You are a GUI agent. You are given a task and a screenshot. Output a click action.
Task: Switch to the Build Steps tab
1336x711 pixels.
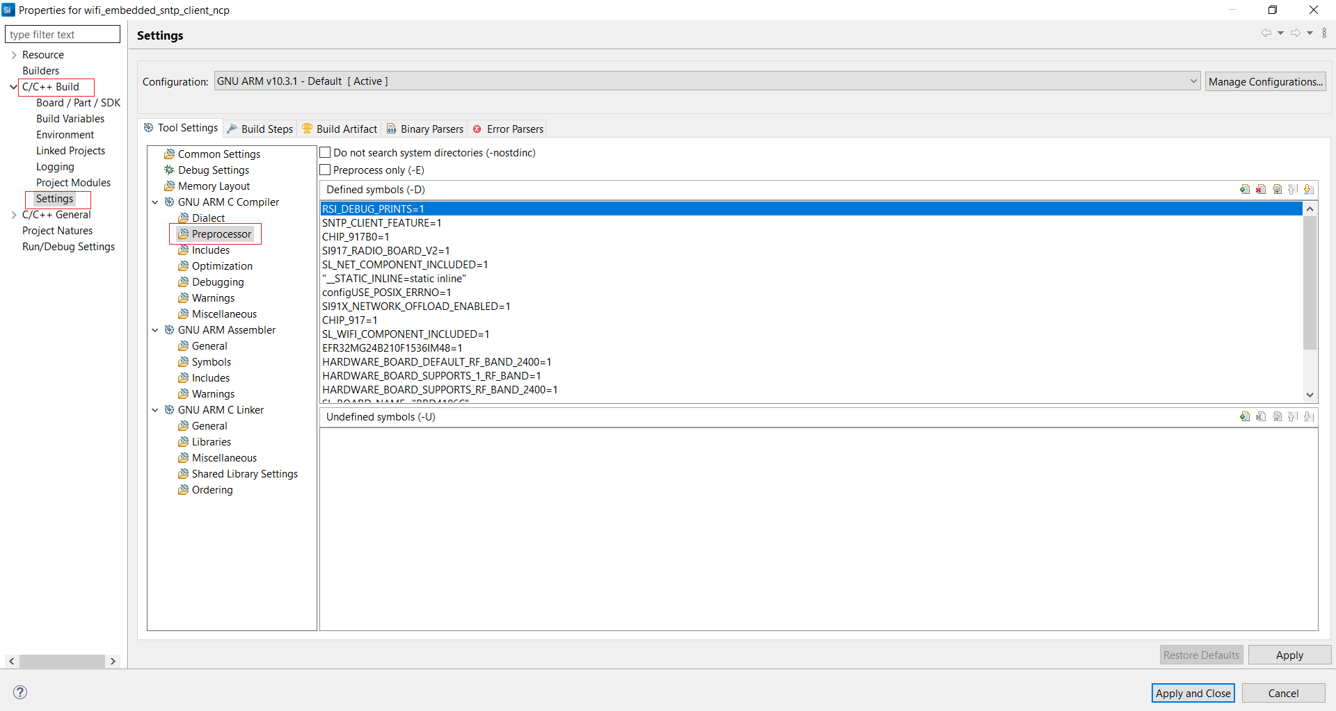[266, 128]
